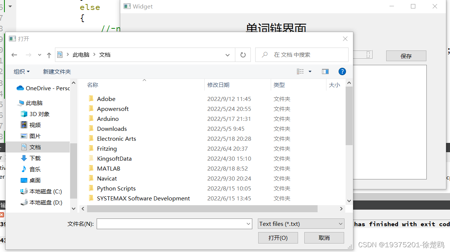Image resolution: width=450 pixels, height=252 pixels.
Task: Click the Back arrow navigation icon
Action: click(14, 55)
